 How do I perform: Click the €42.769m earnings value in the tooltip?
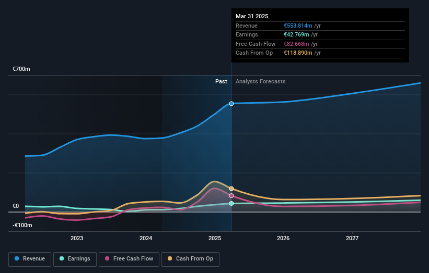296,34
